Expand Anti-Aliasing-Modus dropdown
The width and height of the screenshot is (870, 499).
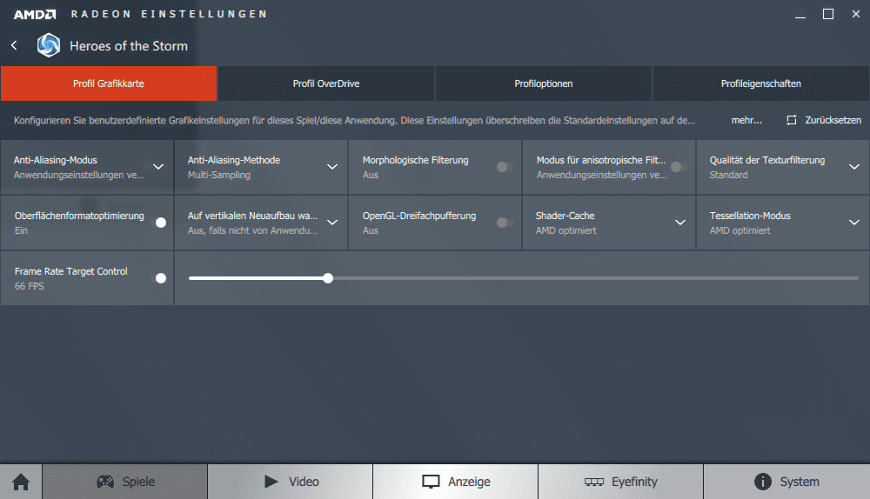158,167
